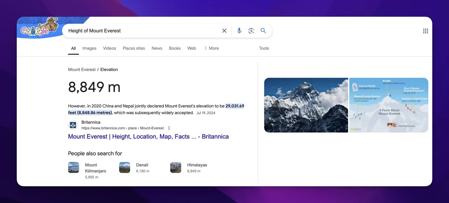Select the All results tab
The width and height of the screenshot is (449, 203).
(x=73, y=48)
